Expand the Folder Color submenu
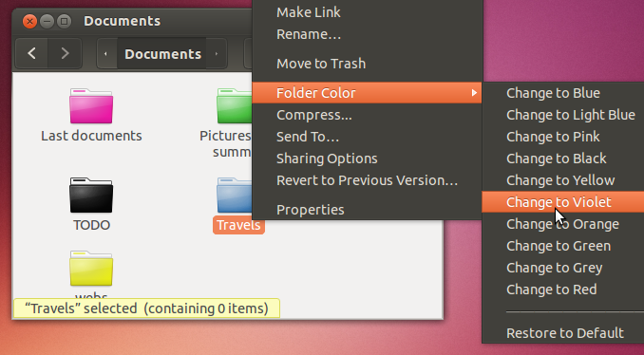644x355 pixels. point(367,93)
